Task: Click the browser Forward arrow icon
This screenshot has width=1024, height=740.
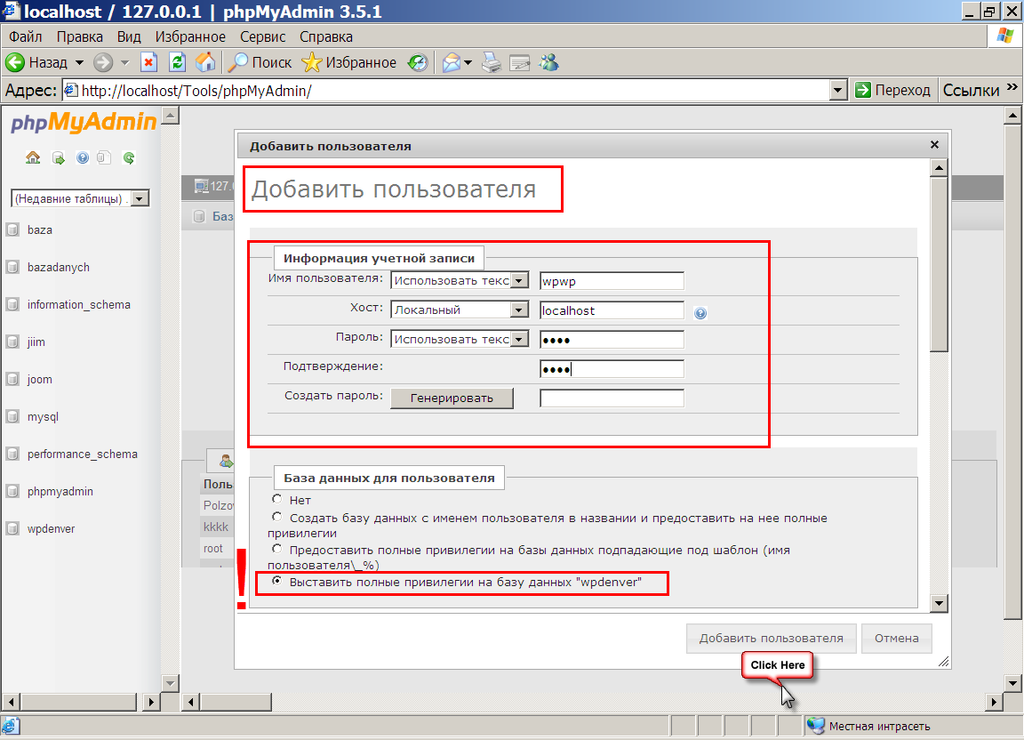Action: click(x=102, y=63)
